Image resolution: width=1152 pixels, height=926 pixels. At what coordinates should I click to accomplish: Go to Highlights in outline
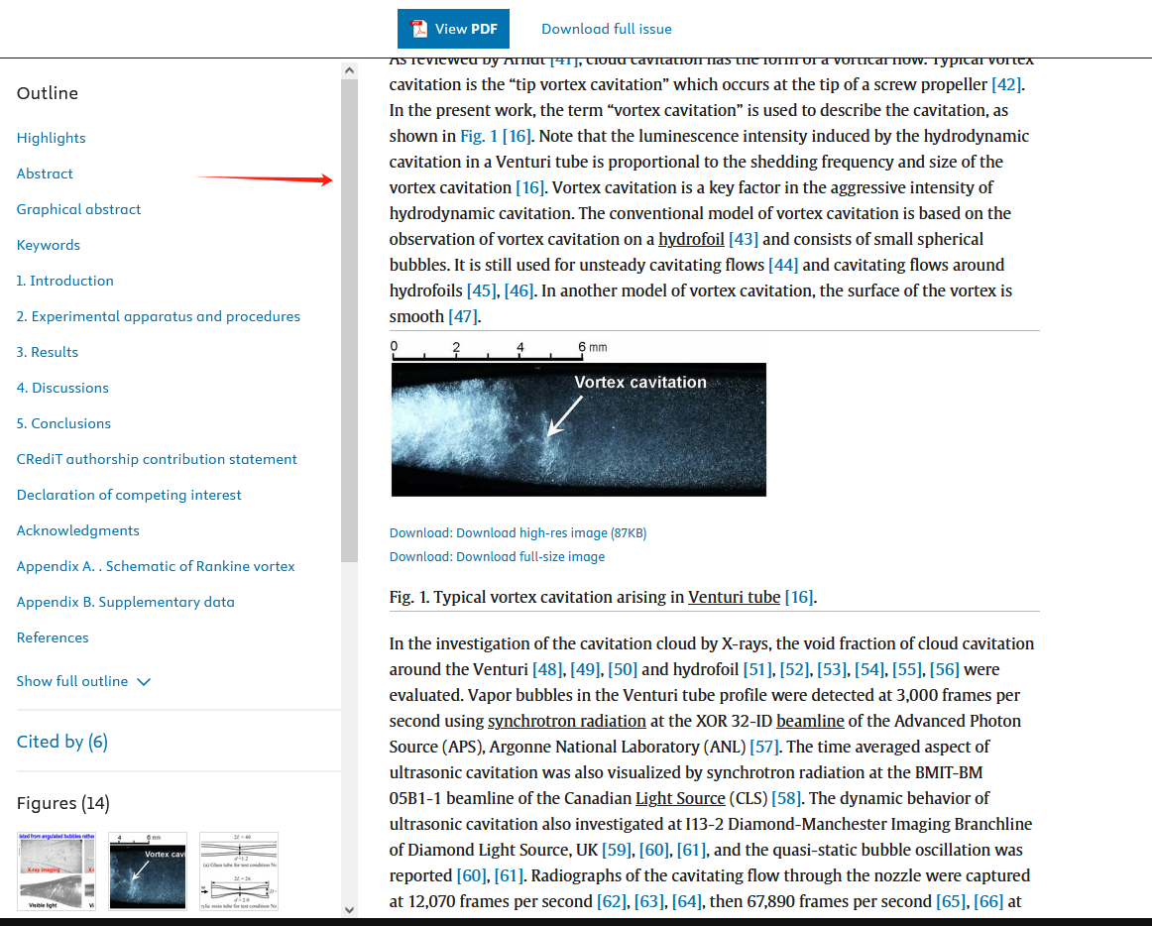[x=51, y=138]
